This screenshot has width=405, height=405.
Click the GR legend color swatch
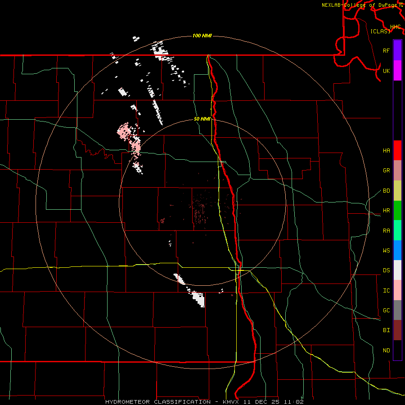click(x=397, y=171)
